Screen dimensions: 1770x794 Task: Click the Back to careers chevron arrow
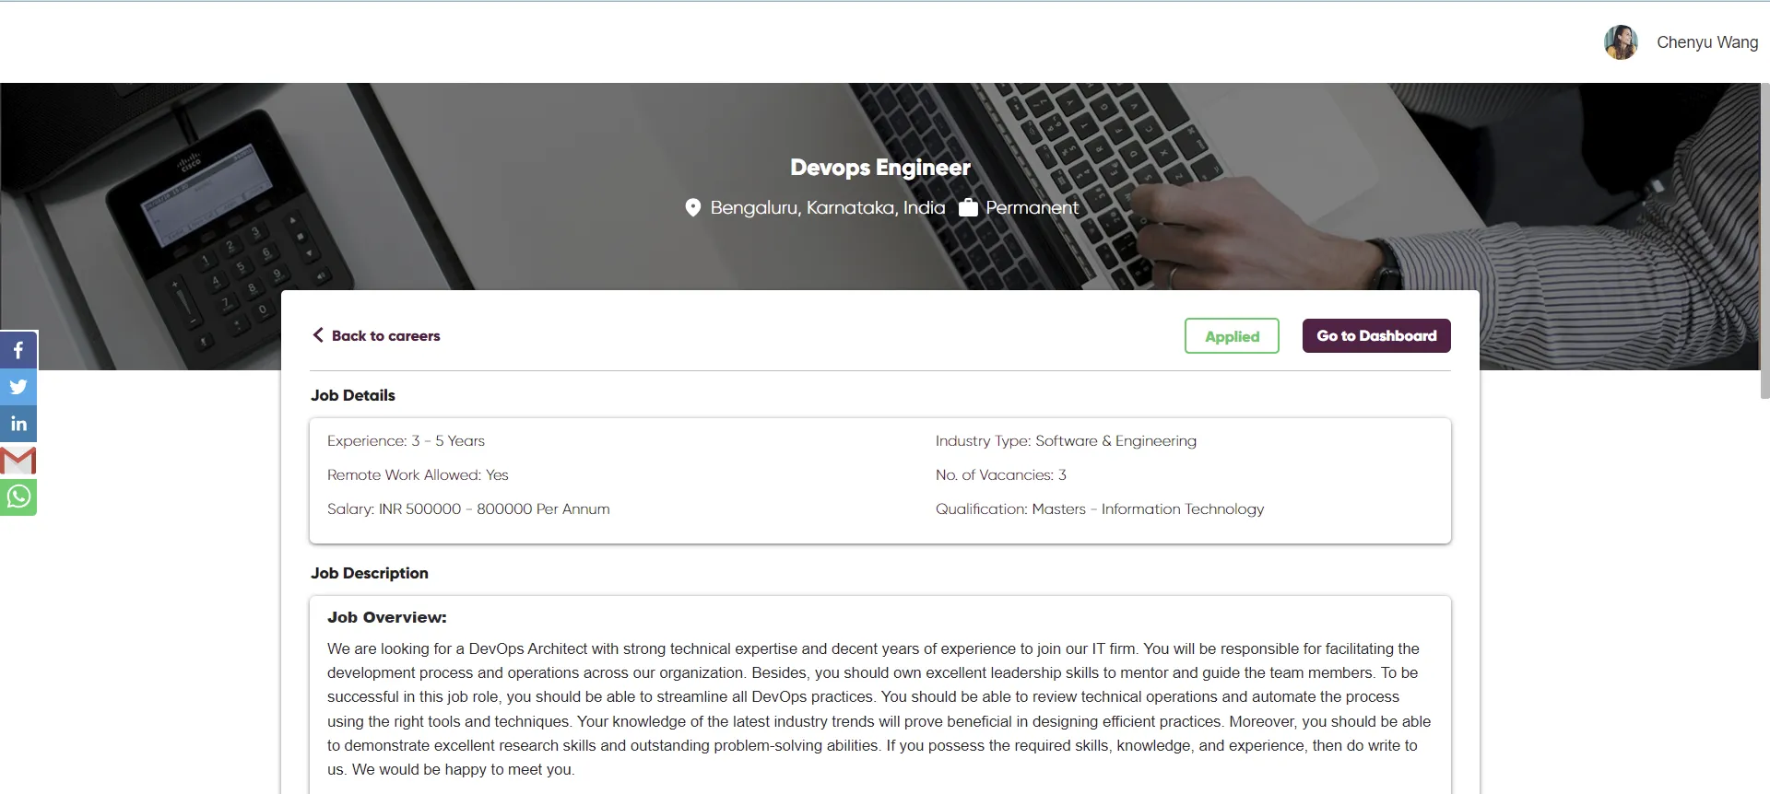(318, 335)
